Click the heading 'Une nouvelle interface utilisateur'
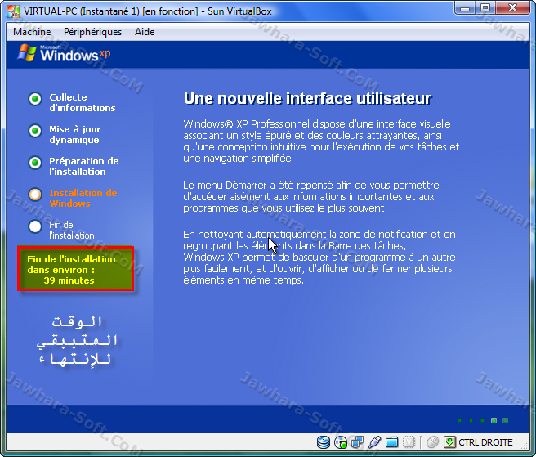Viewport: 536px width, 457px height. coord(308,99)
